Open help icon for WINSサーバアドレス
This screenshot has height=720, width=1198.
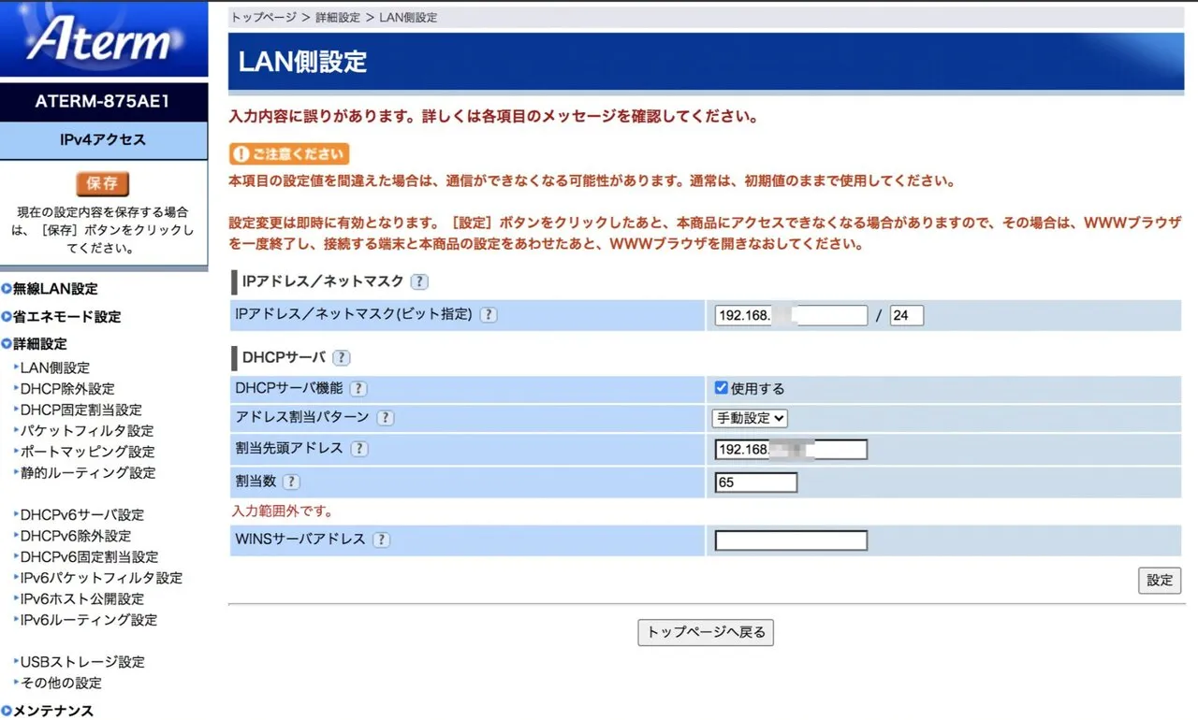pyautogui.click(x=381, y=540)
